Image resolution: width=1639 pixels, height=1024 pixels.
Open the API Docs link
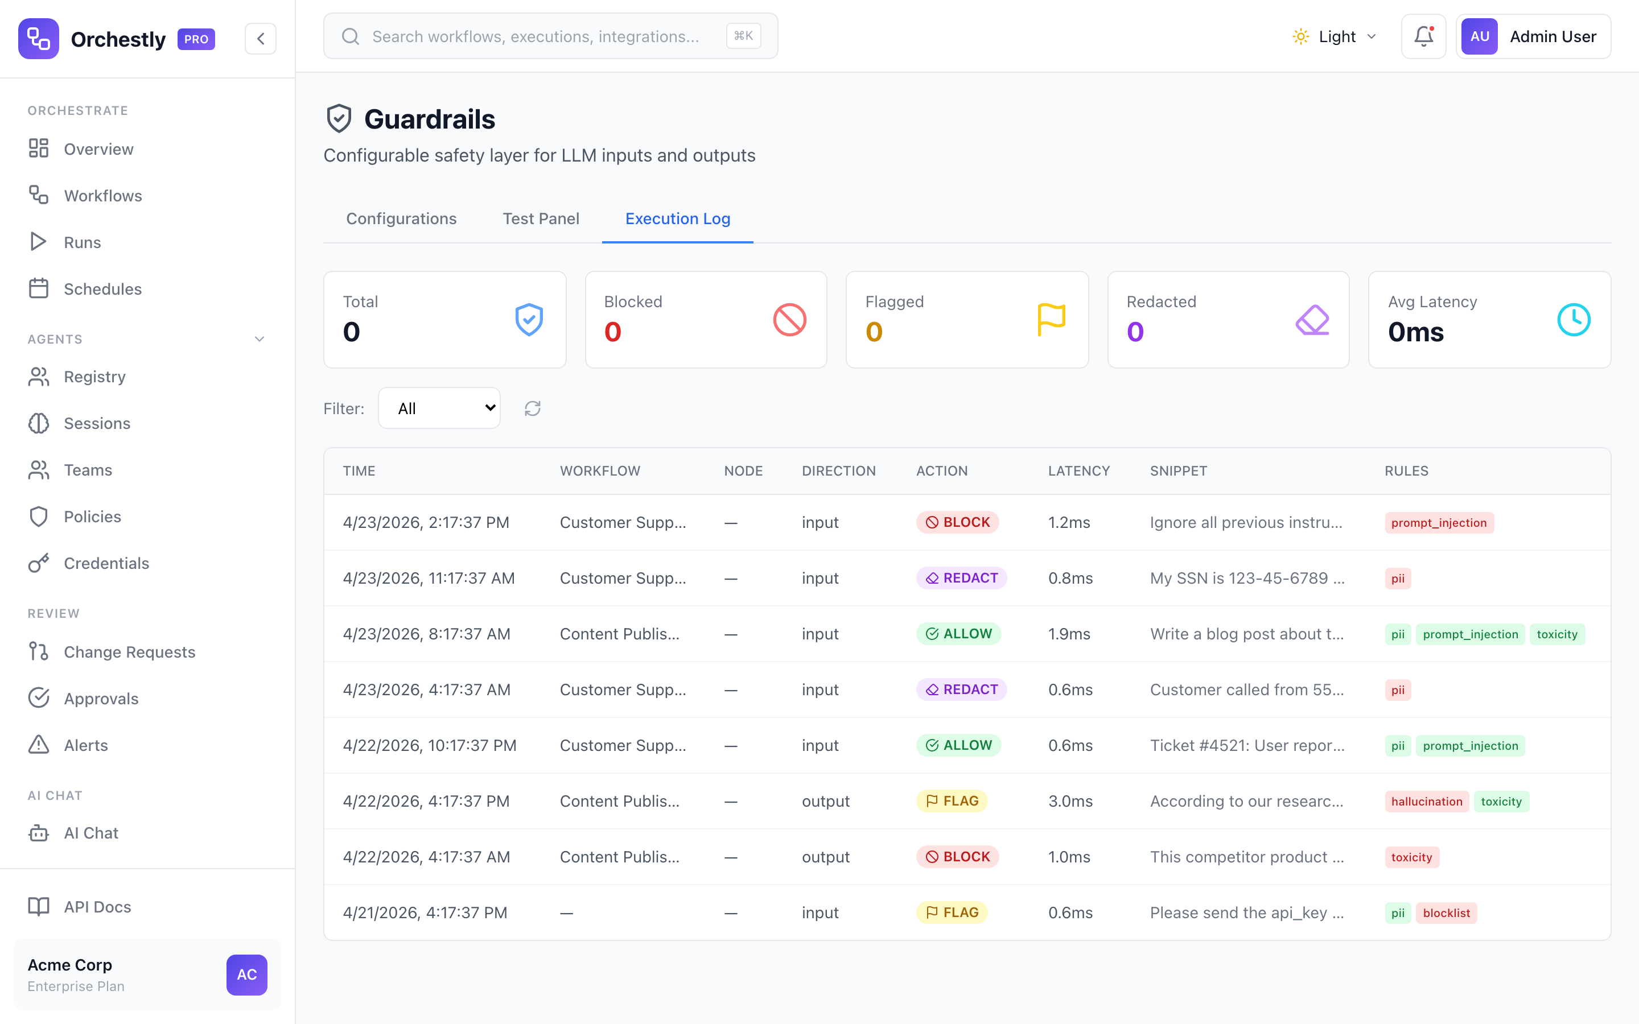147,907
